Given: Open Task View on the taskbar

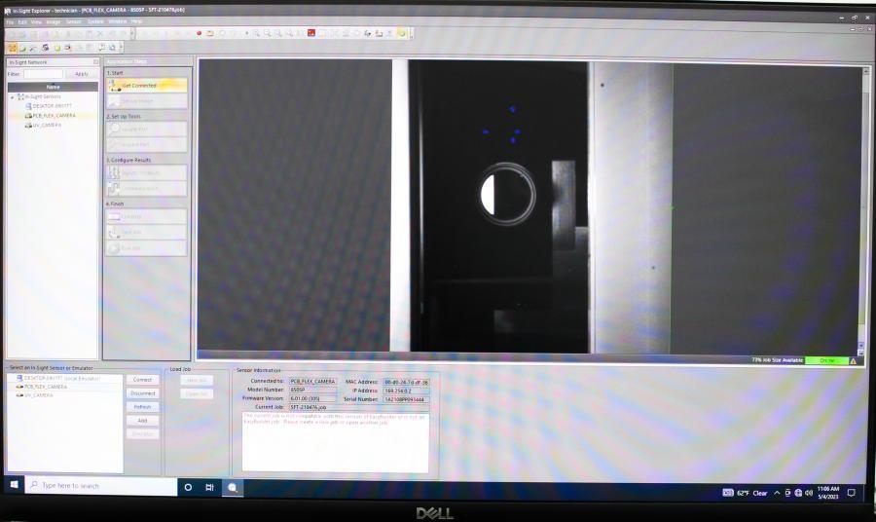Looking at the screenshot, I should pyautogui.click(x=209, y=487).
